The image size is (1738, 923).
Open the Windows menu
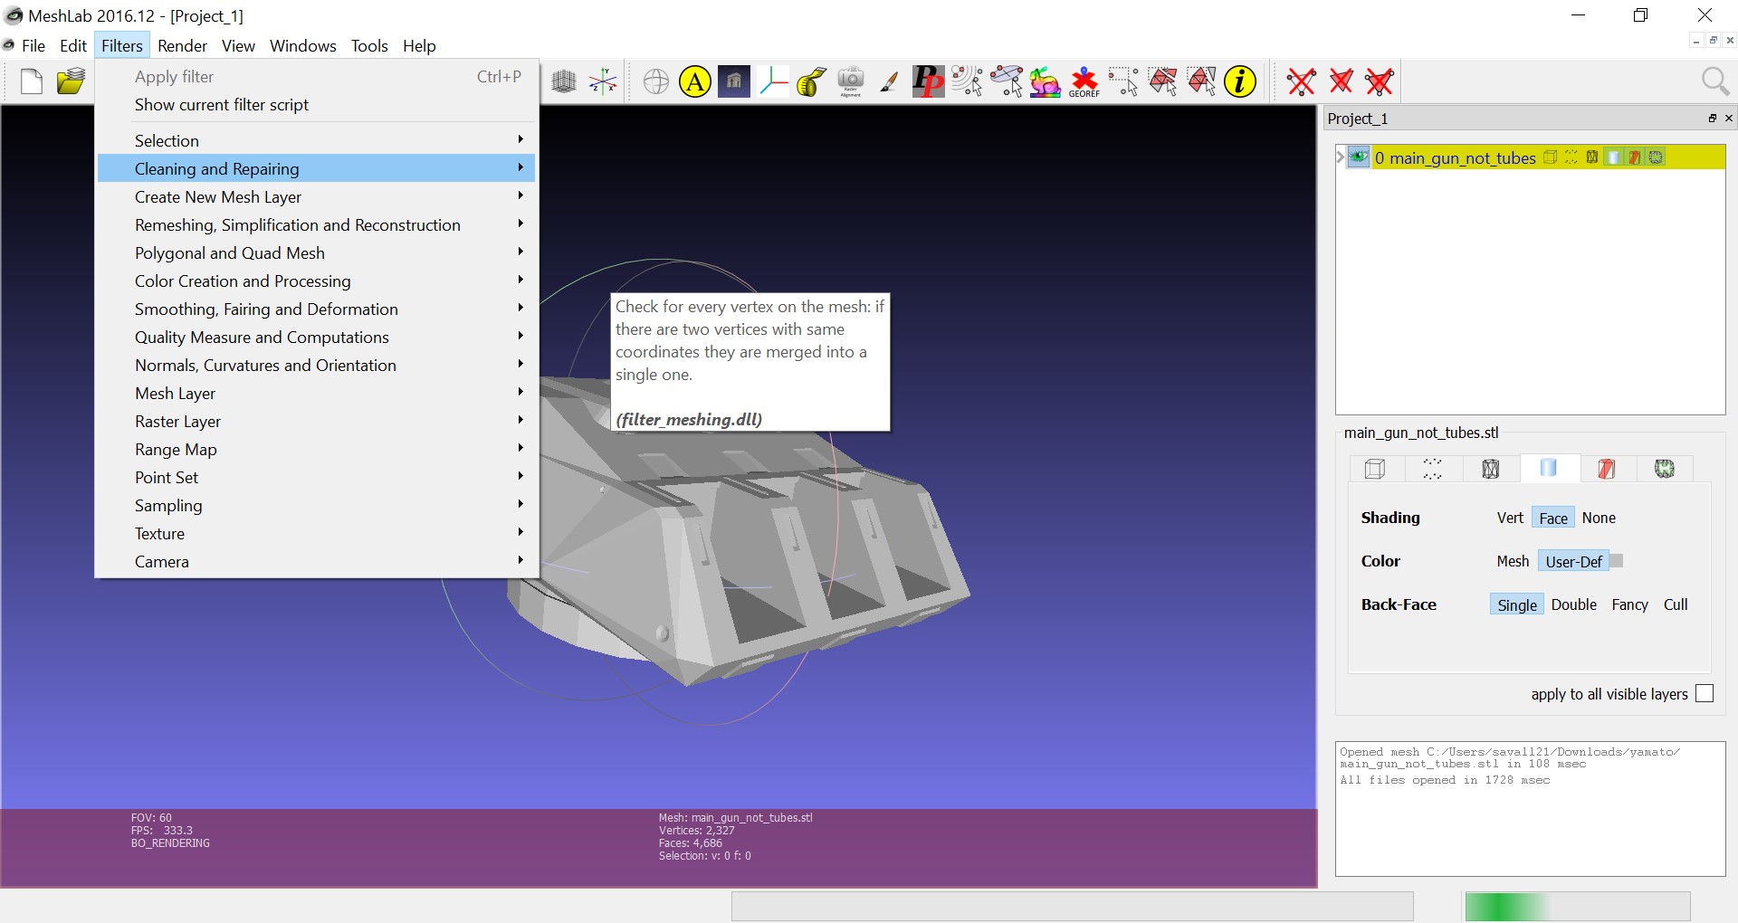pos(302,45)
